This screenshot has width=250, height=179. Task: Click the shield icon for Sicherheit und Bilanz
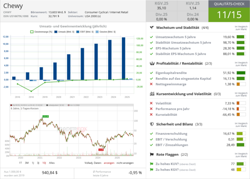click(x=152, y=124)
